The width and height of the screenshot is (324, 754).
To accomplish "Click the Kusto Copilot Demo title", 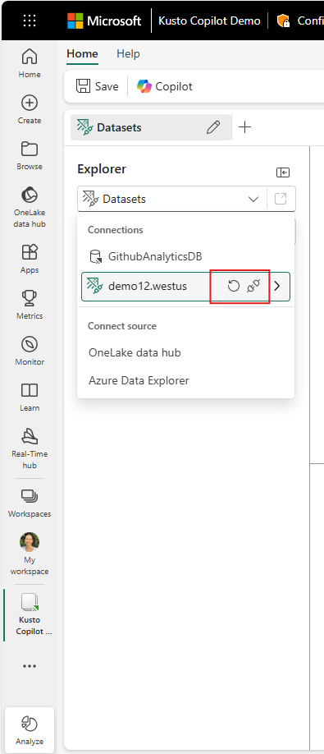I will tap(209, 21).
